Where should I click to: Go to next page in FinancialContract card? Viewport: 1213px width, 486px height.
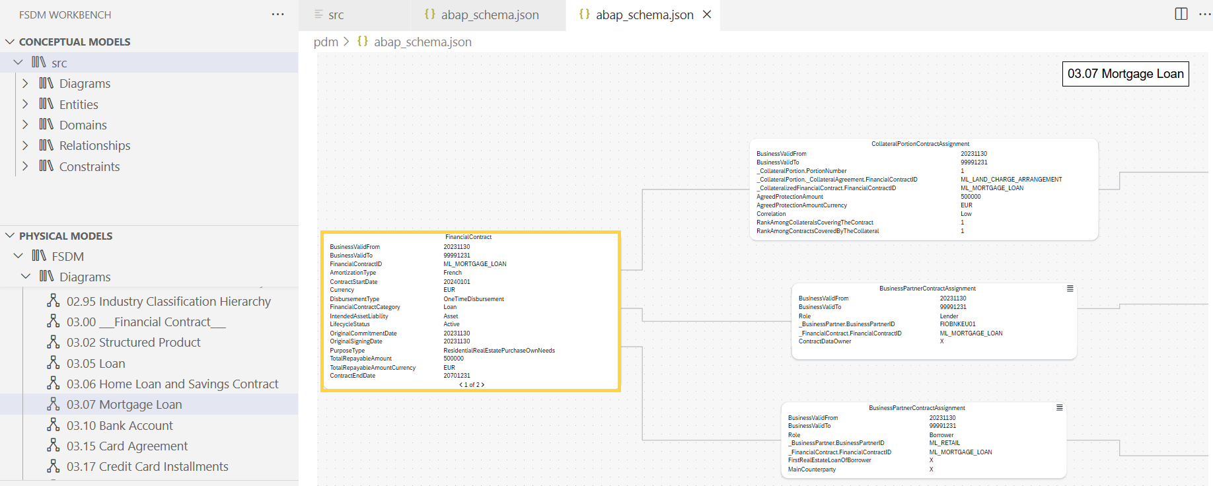483,385
